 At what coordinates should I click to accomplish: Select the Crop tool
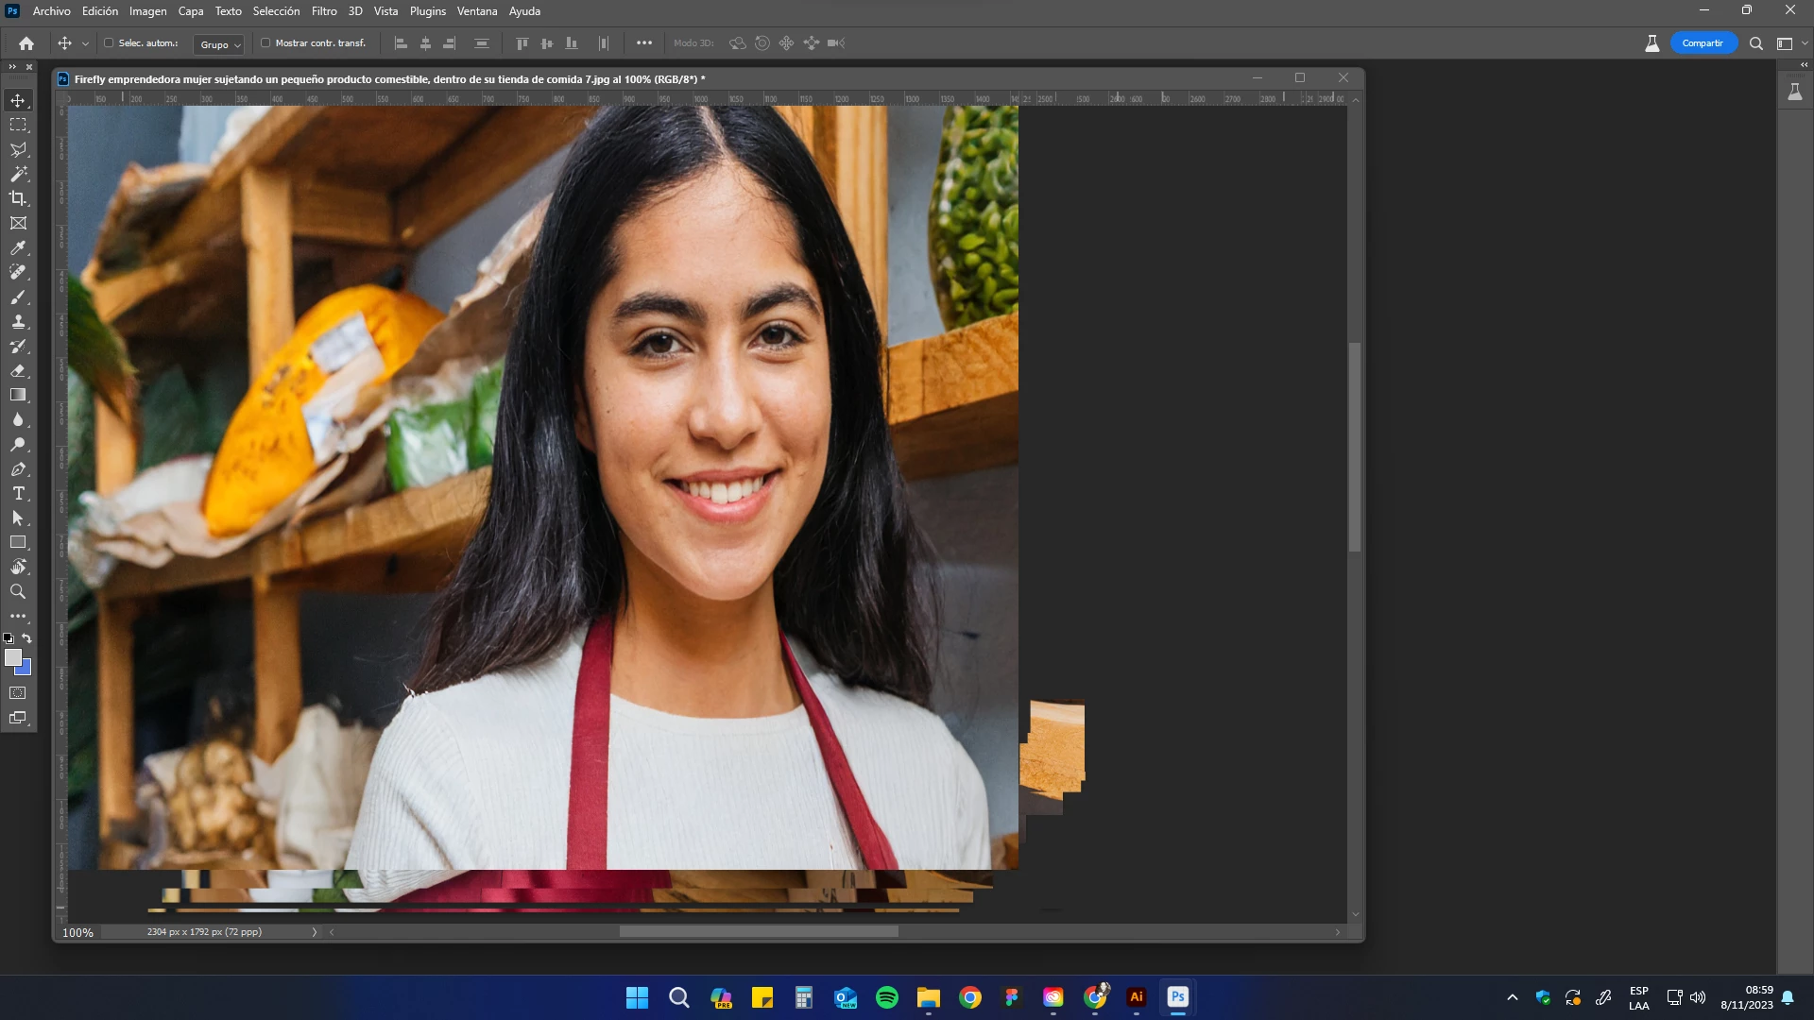(18, 199)
